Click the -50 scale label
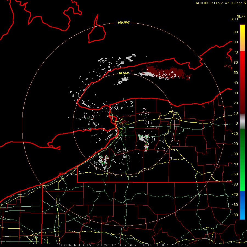247x247 pixels. [x=235, y=174]
